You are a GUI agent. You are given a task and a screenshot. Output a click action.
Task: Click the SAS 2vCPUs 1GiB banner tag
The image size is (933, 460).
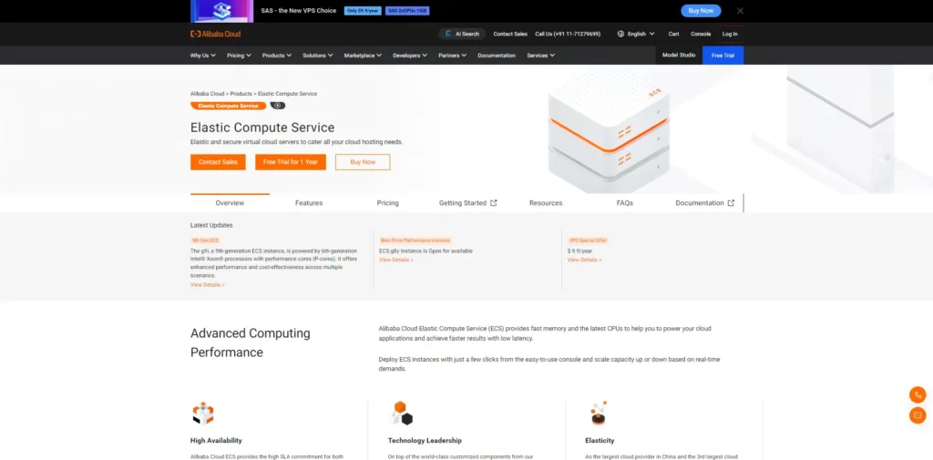pyautogui.click(x=407, y=11)
